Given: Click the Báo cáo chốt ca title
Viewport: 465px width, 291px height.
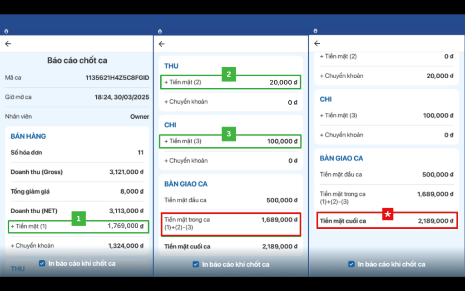Looking at the screenshot, I should [77, 60].
